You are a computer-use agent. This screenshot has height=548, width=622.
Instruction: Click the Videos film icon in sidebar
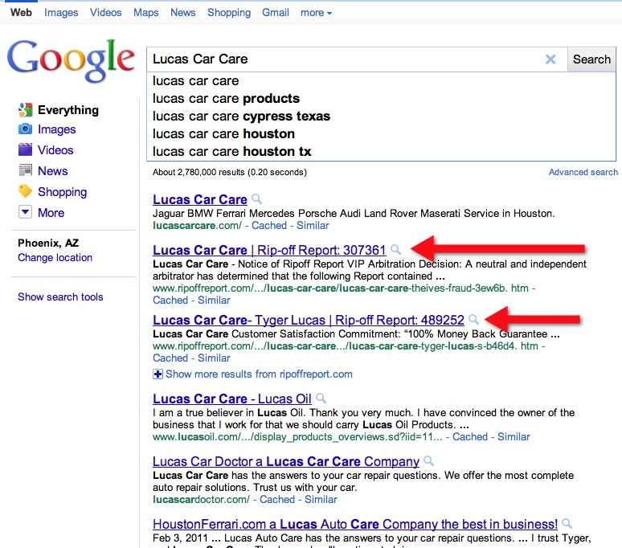pyautogui.click(x=26, y=150)
